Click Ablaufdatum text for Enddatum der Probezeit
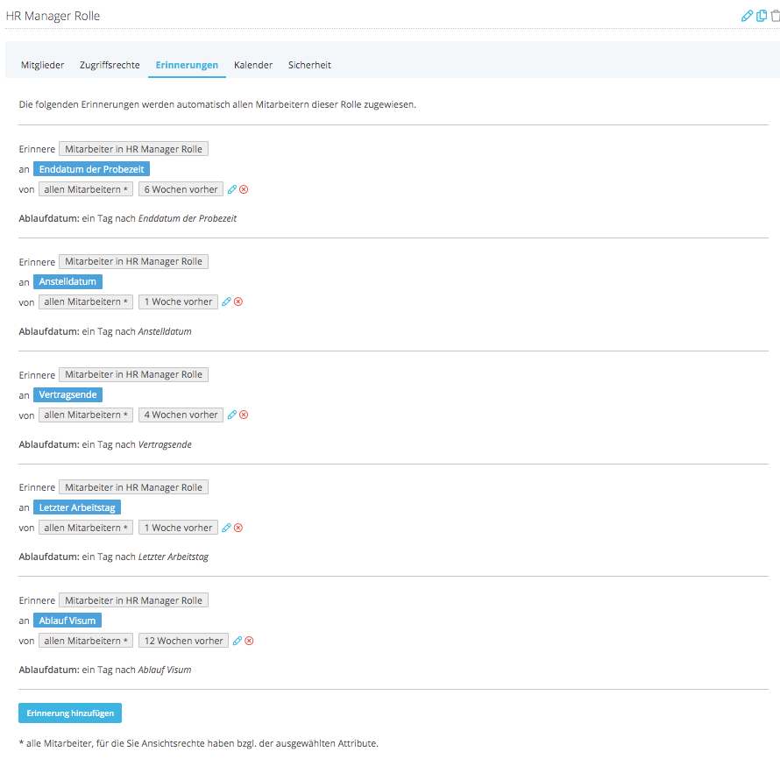Image resolution: width=780 pixels, height=759 pixels. pyautogui.click(x=127, y=218)
